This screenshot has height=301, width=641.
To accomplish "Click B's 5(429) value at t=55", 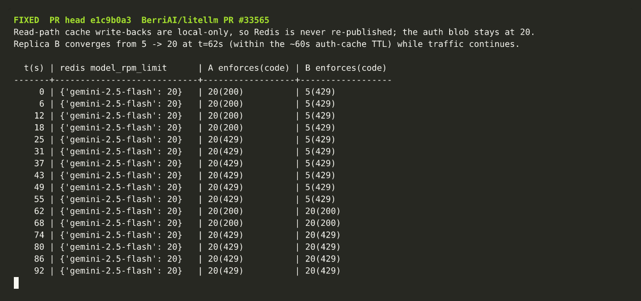I will pos(320,199).
